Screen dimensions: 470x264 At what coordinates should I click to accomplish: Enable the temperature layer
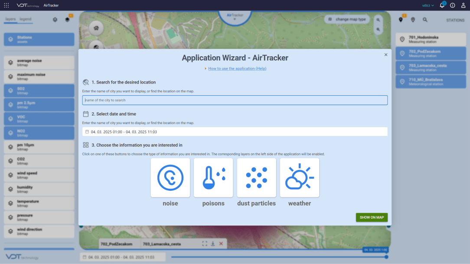(39, 203)
